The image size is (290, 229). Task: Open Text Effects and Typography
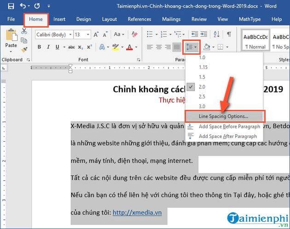[x=102, y=47]
